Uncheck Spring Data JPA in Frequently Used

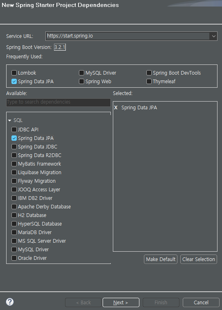pyautogui.click(x=14, y=82)
